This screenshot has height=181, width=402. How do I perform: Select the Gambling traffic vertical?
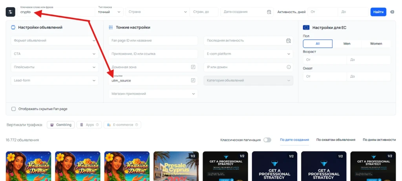pyautogui.click(x=61, y=125)
